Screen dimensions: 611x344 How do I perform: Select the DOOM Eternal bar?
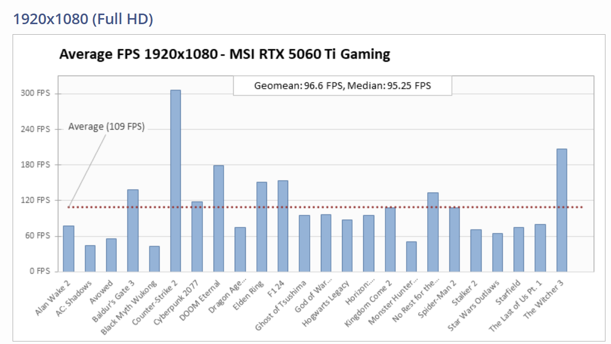(x=219, y=218)
